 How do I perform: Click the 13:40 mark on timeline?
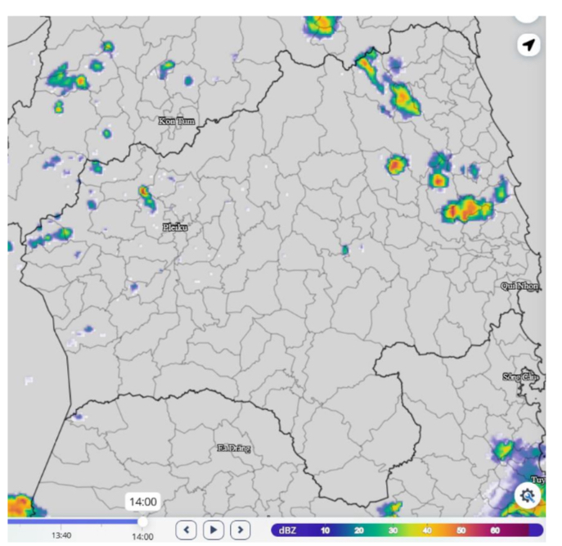[x=61, y=536]
